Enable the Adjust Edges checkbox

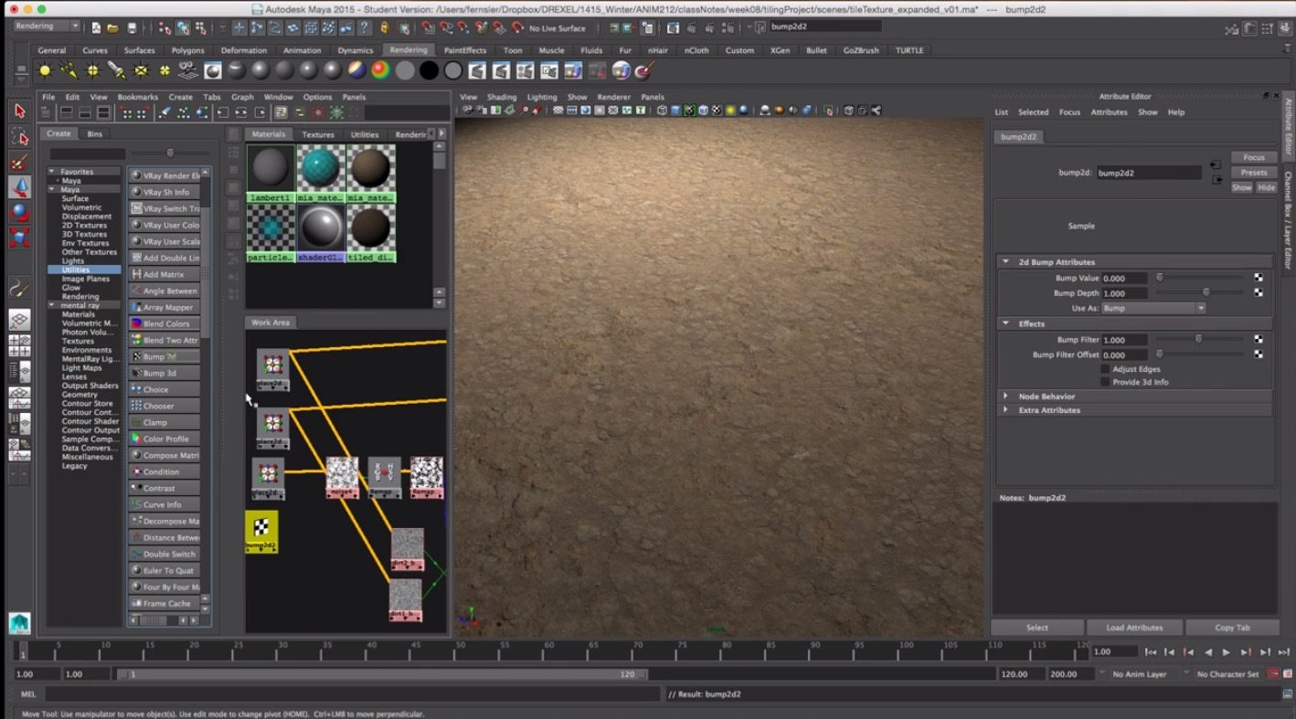(1105, 369)
